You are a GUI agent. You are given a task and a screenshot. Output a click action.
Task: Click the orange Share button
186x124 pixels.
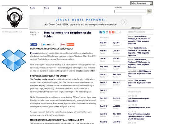coord(70,44)
